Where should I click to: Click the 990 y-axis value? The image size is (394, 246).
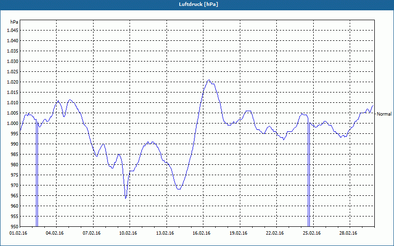pyautogui.click(x=15, y=144)
